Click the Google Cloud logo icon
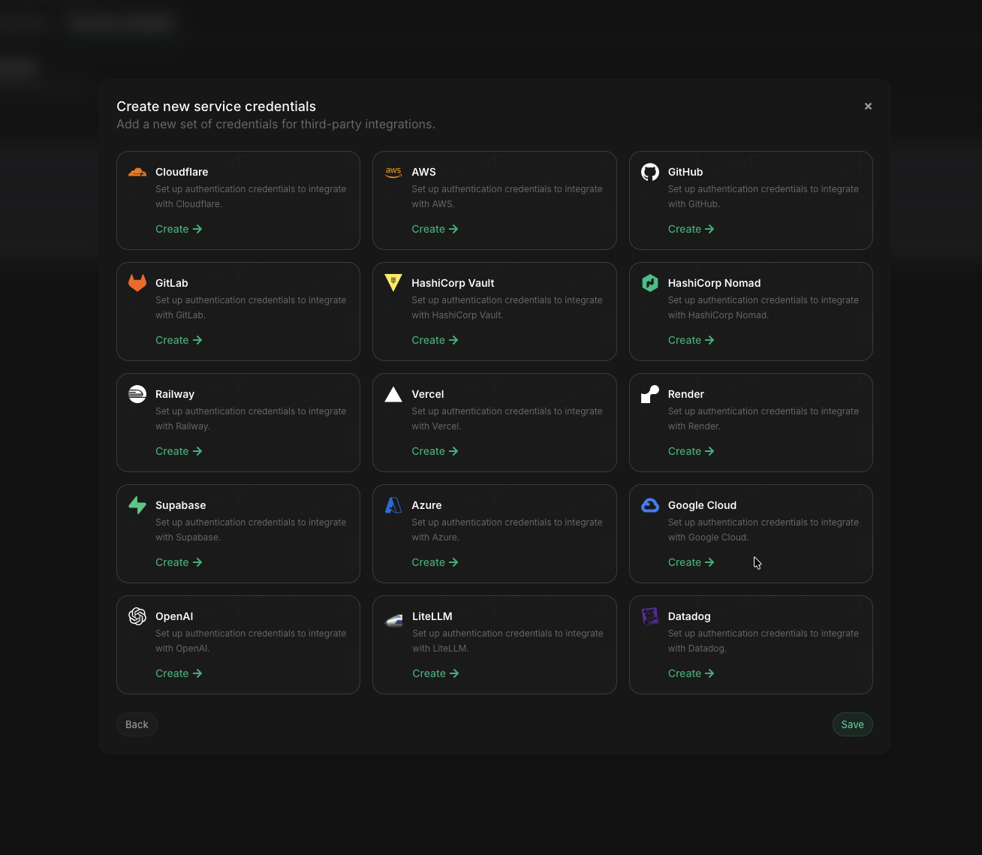Image resolution: width=982 pixels, height=855 pixels. point(650,505)
